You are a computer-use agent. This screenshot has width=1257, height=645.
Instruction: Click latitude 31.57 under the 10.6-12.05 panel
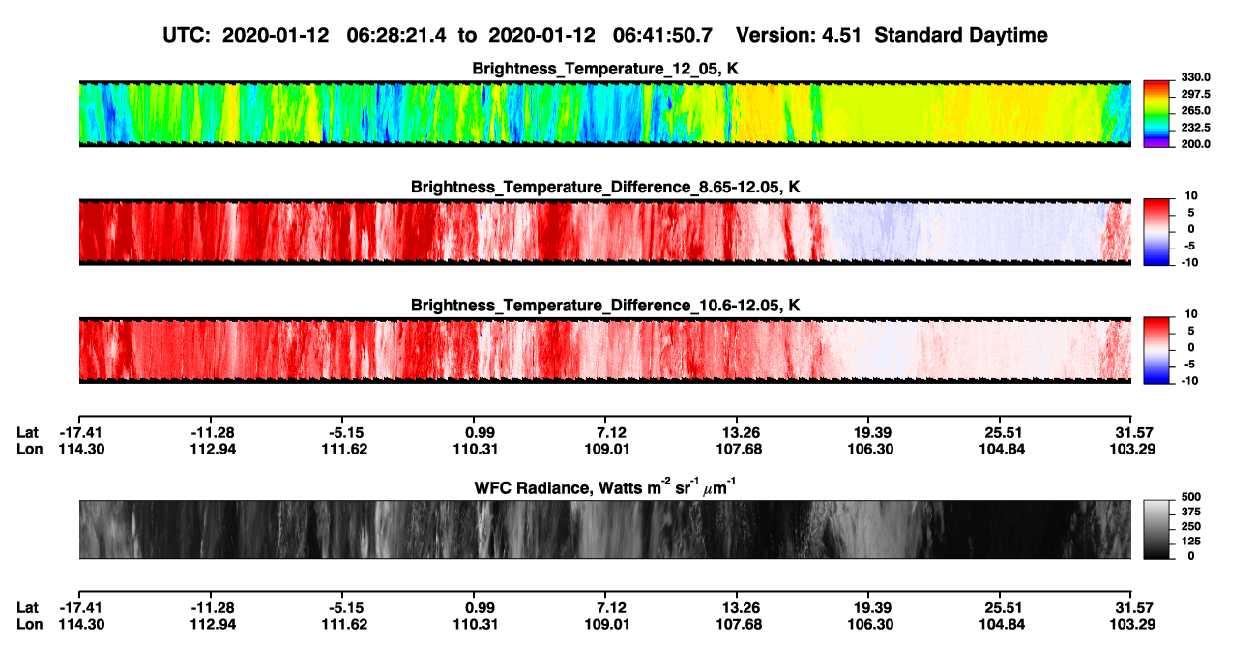click(x=1131, y=431)
